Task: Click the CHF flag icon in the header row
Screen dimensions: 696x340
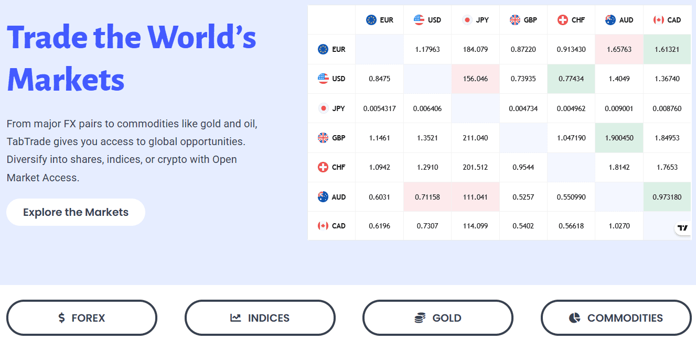Action: [x=563, y=20]
